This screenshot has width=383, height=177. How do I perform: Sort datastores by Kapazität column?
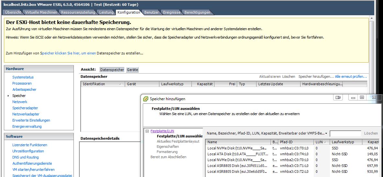pyautogui.click(x=203, y=84)
